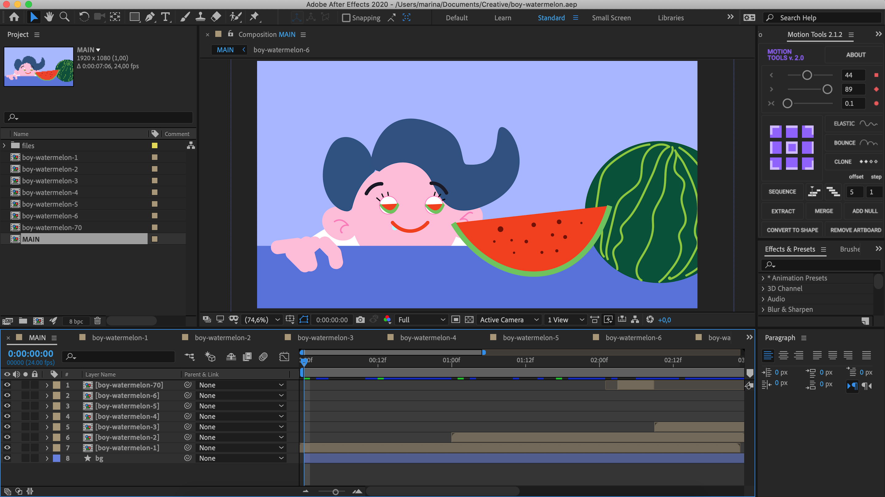Click the Motion Tools slider set to 44

tap(807, 75)
